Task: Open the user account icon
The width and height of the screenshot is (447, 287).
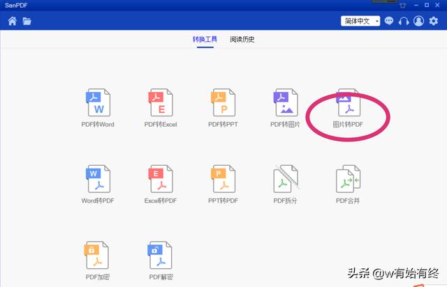Action: pyautogui.click(x=418, y=21)
